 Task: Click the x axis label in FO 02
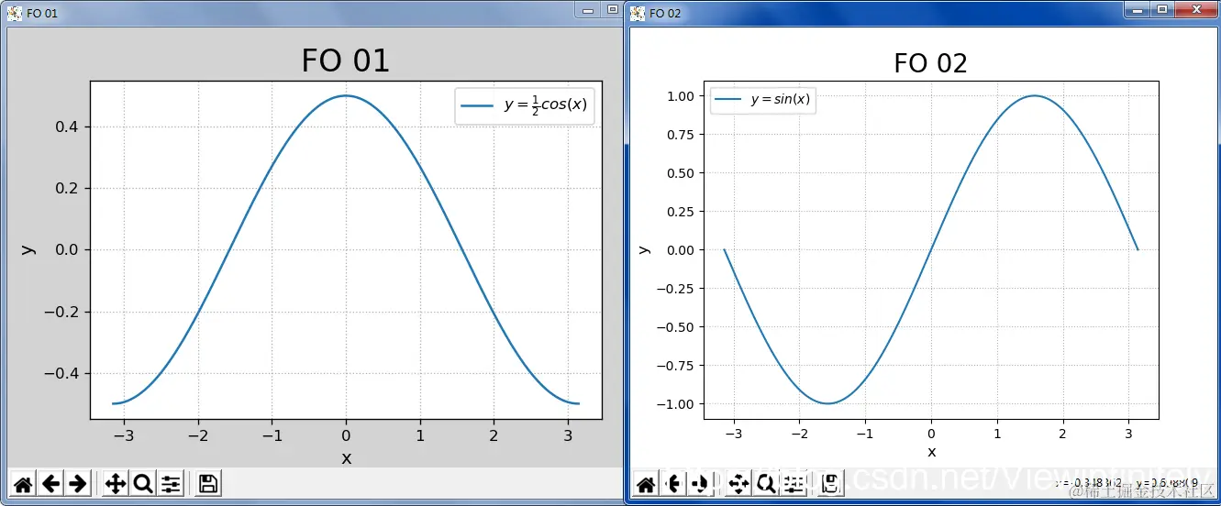coord(931,452)
